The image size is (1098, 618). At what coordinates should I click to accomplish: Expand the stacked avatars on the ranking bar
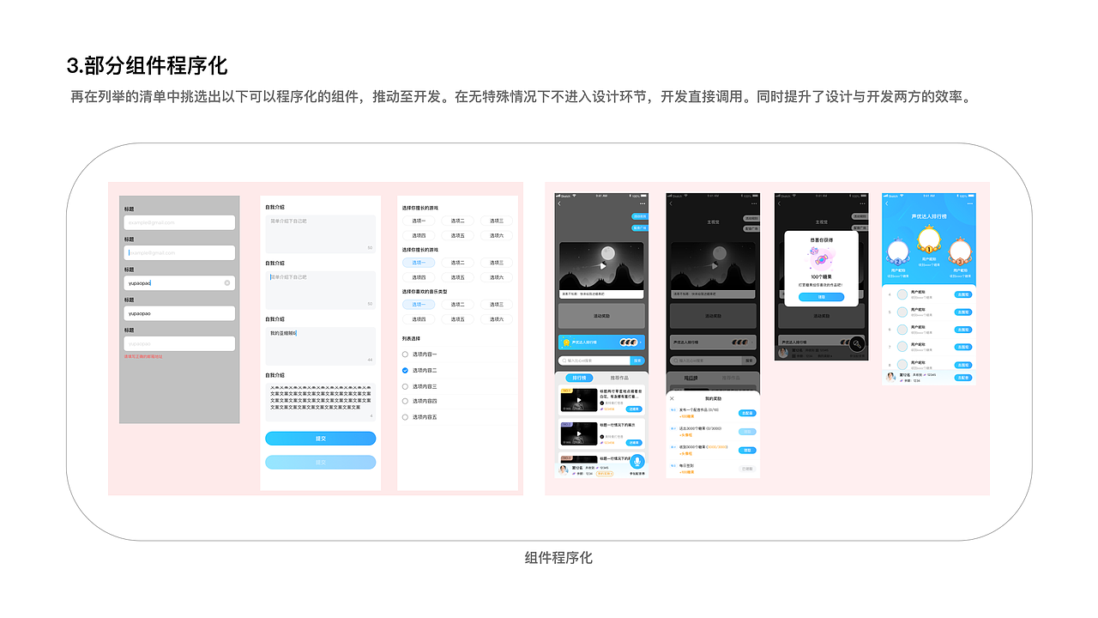pos(630,342)
